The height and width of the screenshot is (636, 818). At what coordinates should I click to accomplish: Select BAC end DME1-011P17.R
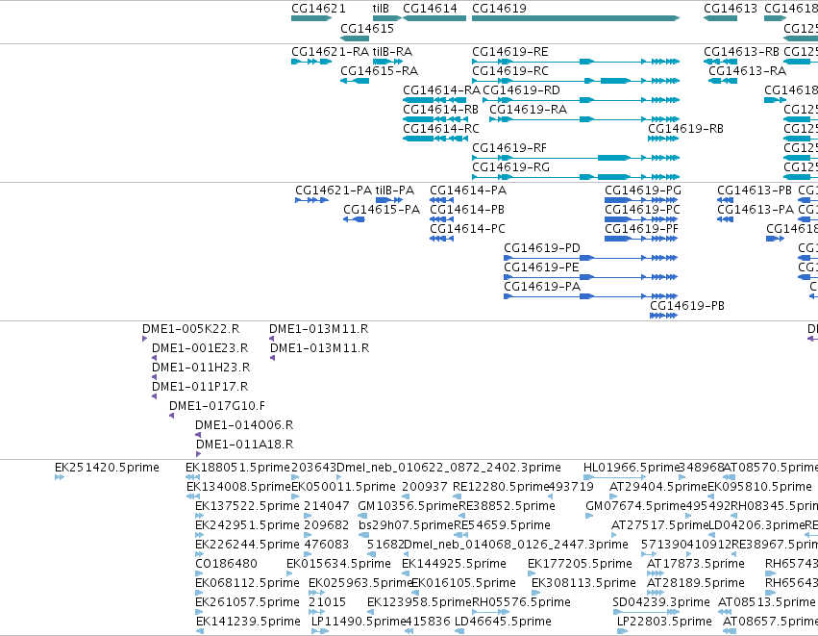click(x=155, y=396)
